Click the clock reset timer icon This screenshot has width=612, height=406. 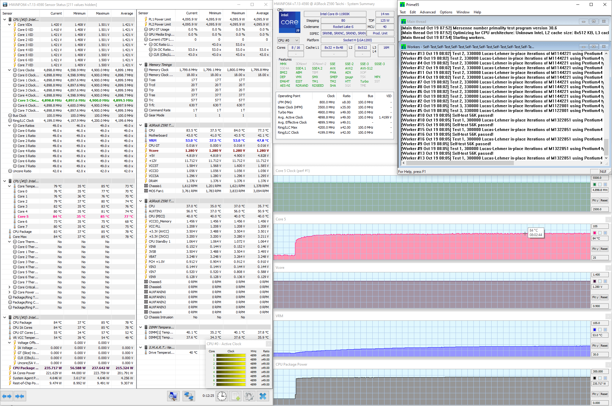point(222,396)
